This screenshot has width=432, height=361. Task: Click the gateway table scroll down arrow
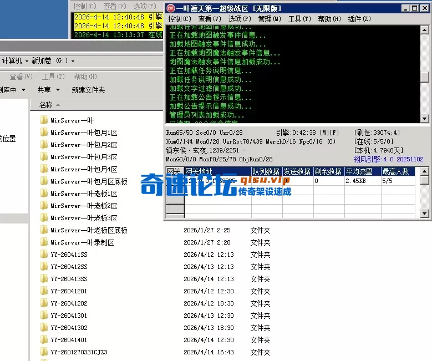click(x=425, y=213)
